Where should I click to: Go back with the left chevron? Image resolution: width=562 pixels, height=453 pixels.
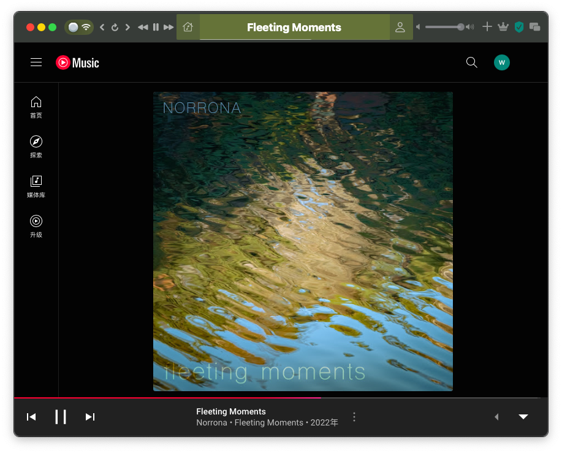pos(102,27)
